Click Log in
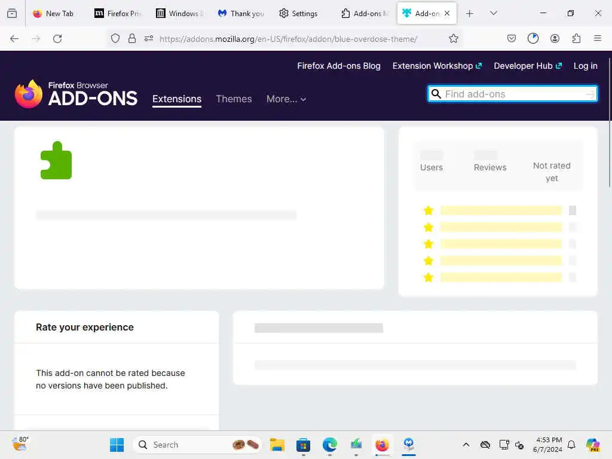 [585, 66]
